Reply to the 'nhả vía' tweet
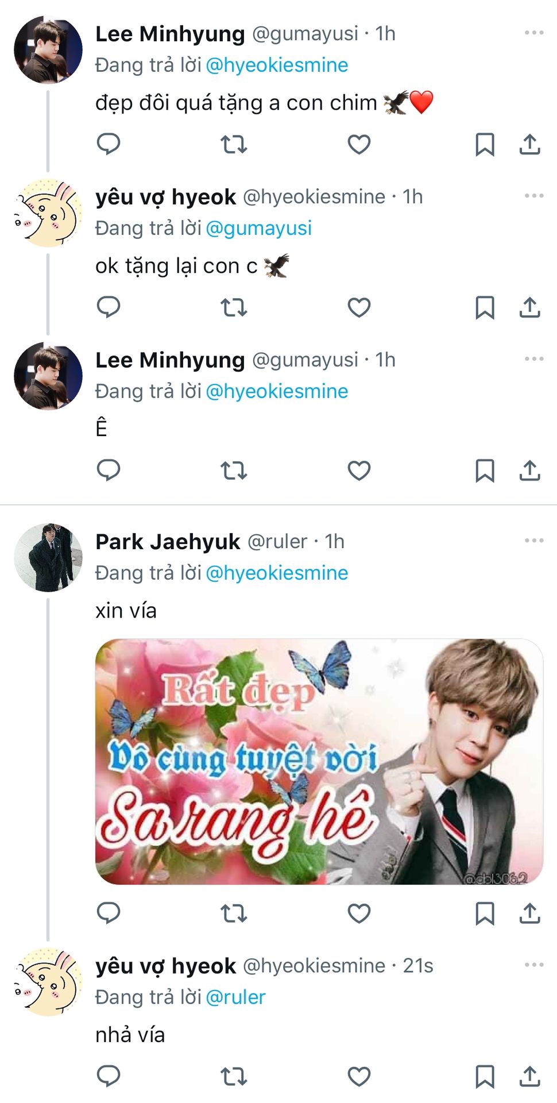 coord(108,1075)
